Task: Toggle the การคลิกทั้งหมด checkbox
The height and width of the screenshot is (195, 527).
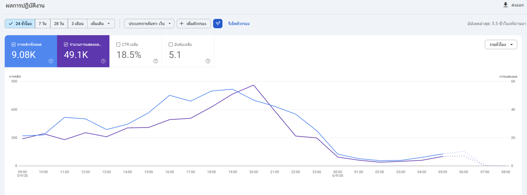Action: pos(14,44)
